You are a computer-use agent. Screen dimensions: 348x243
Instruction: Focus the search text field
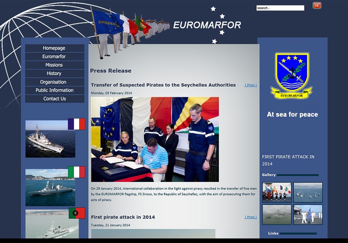pyautogui.click(x=280, y=8)
